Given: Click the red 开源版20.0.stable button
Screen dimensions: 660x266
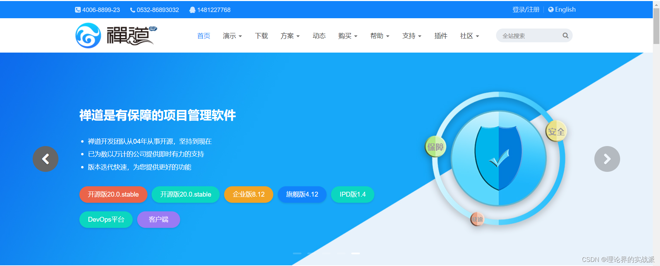Looking at the screenshot, I should click(113, 195).
